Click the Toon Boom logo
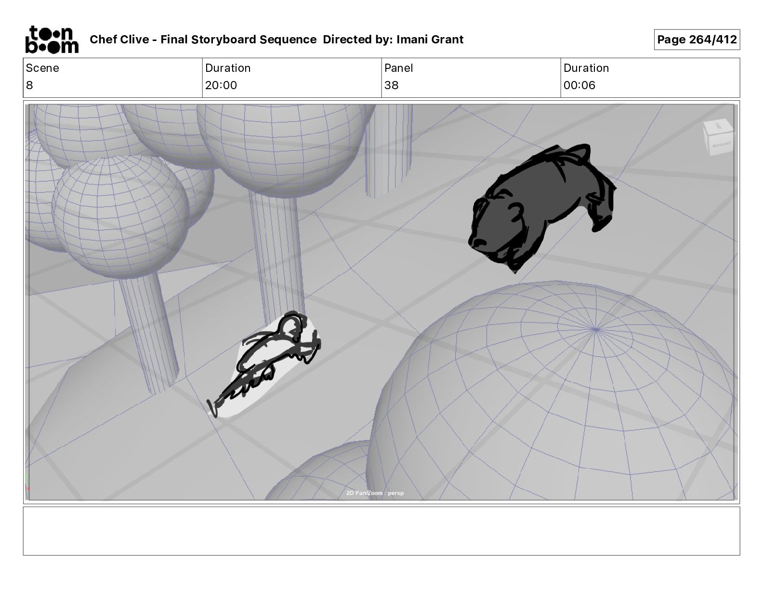Viewport: 763px width, 590px height. [52, 39]
